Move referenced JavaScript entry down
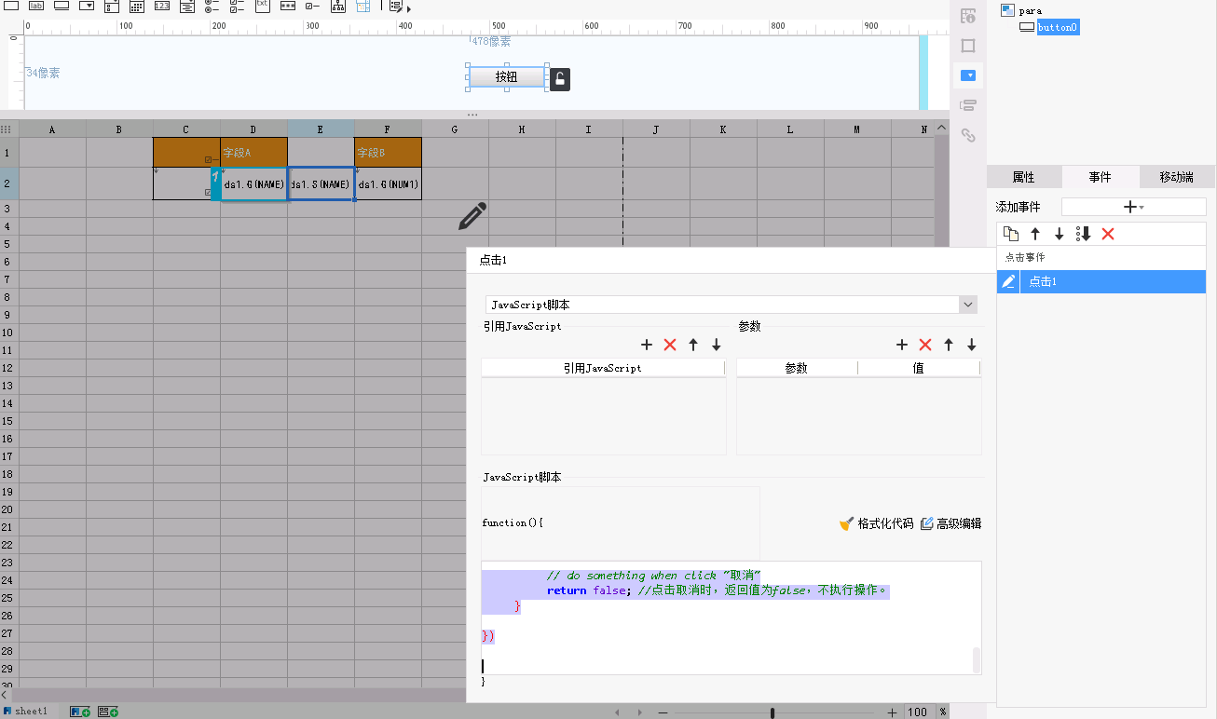 (717, 345)
